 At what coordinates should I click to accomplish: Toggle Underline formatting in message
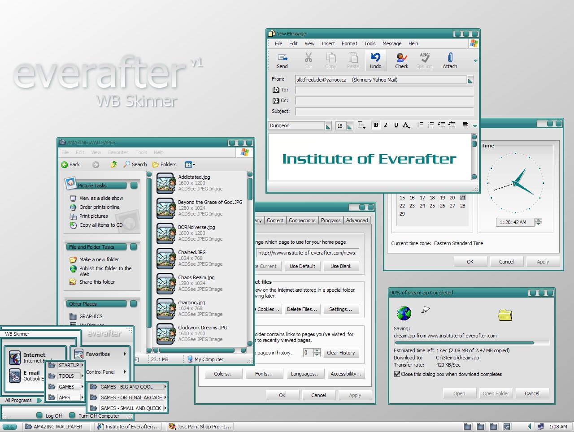[x=396, y=125]
